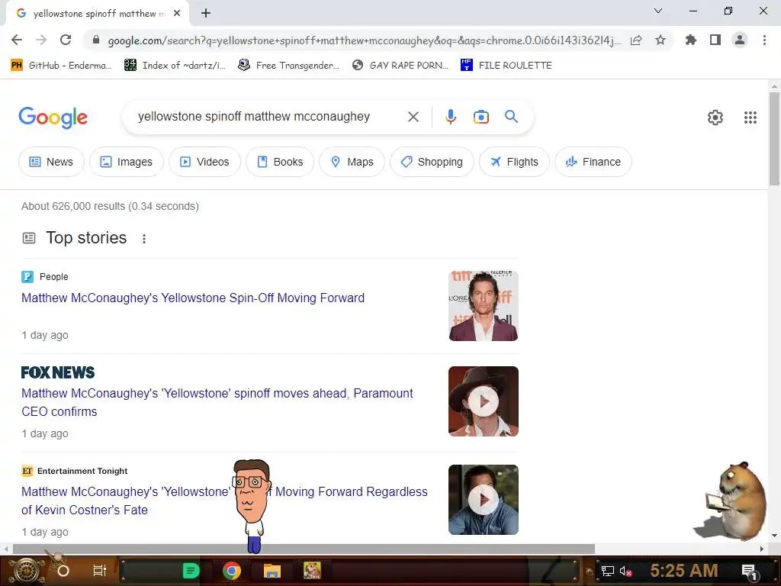Click muted volume icon in tray

pos(626,571)
